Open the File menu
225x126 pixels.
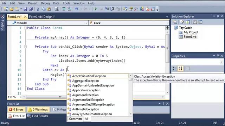(4, 3)
